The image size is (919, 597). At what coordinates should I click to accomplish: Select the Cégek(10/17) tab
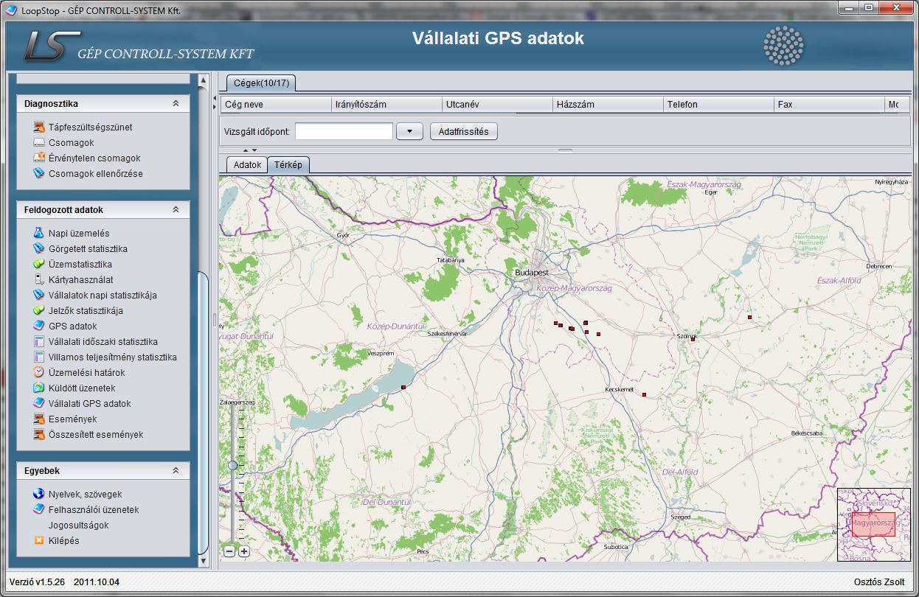tap(260, 83)
